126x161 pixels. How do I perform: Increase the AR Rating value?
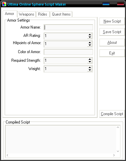point(90,35)
